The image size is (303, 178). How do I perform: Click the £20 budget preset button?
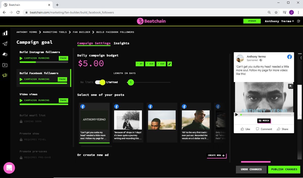point(161,64)
